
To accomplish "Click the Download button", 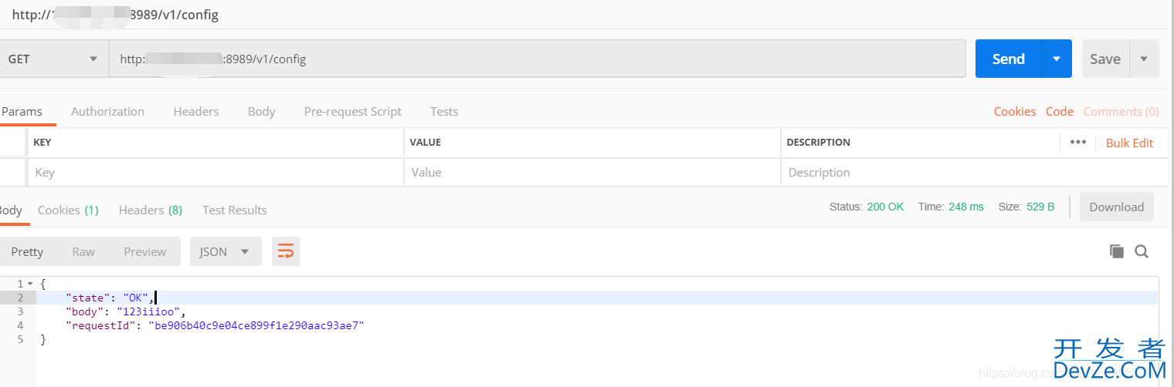I will coord(1117,207).
